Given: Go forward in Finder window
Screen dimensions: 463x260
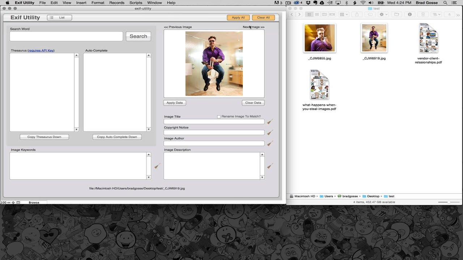Looking at the screenshot, I should coord(299,14).
